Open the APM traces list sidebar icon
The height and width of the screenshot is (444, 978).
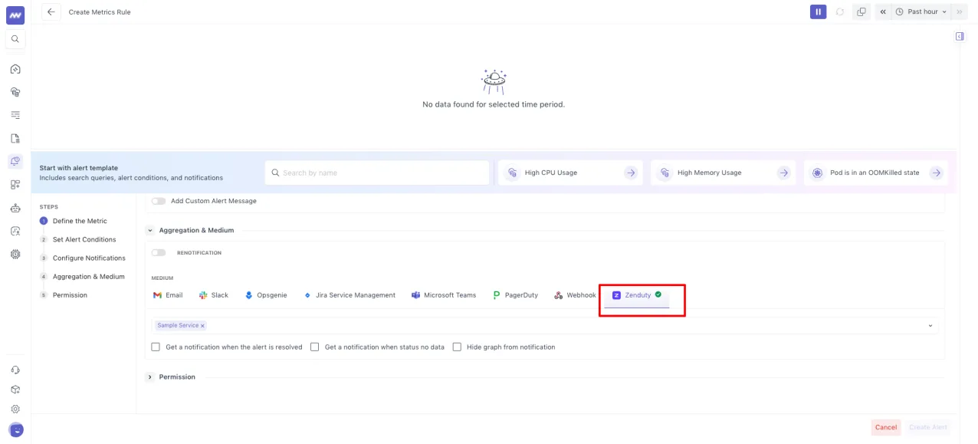pyautogui.click(x=15, y=115)
